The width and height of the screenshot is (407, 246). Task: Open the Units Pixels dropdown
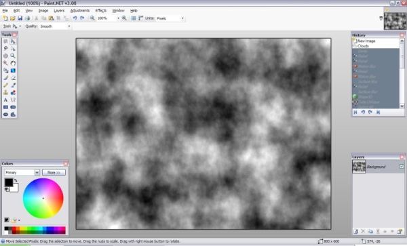pyautogui.click(x=170, y=18)
